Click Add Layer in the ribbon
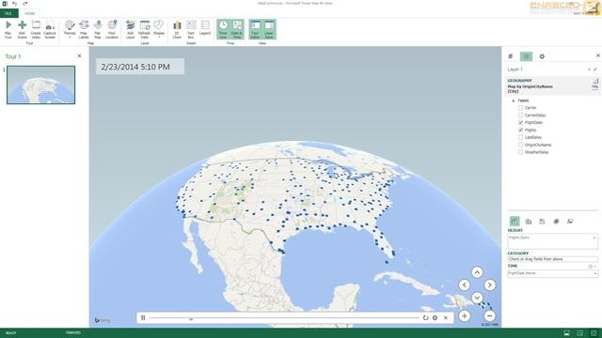This screenshot has width=602, height=338. tap(131, 29)
